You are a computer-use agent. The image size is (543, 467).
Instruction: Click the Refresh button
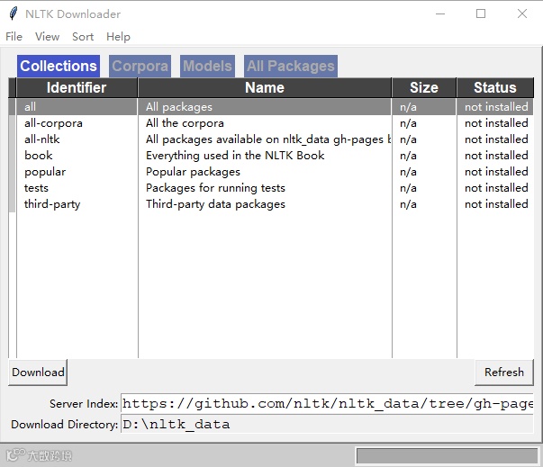point(504,373)
